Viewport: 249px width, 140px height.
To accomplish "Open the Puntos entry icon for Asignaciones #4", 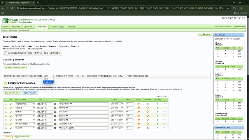I will click(139, 104).
